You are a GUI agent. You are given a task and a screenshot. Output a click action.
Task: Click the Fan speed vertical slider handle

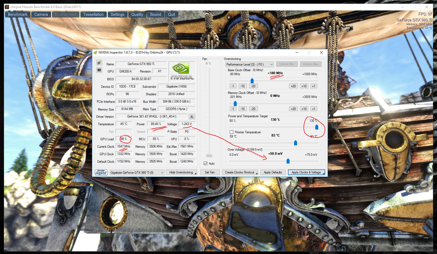(x=209, y=156)
